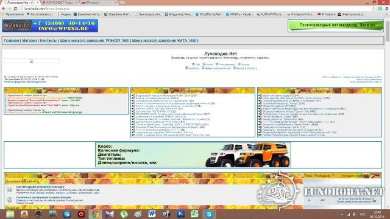
Task: Launch Microsoft Word from the taskbar
Action: (x=152, y=214)
